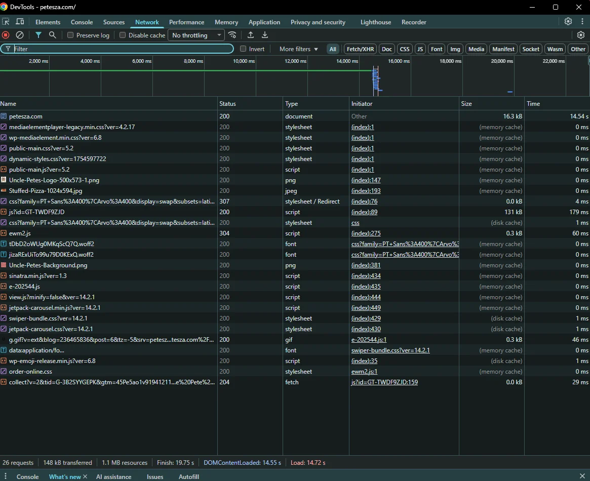Export network log as HAR
The width and height of the screenshot is (590, 481).
(265, 35)
